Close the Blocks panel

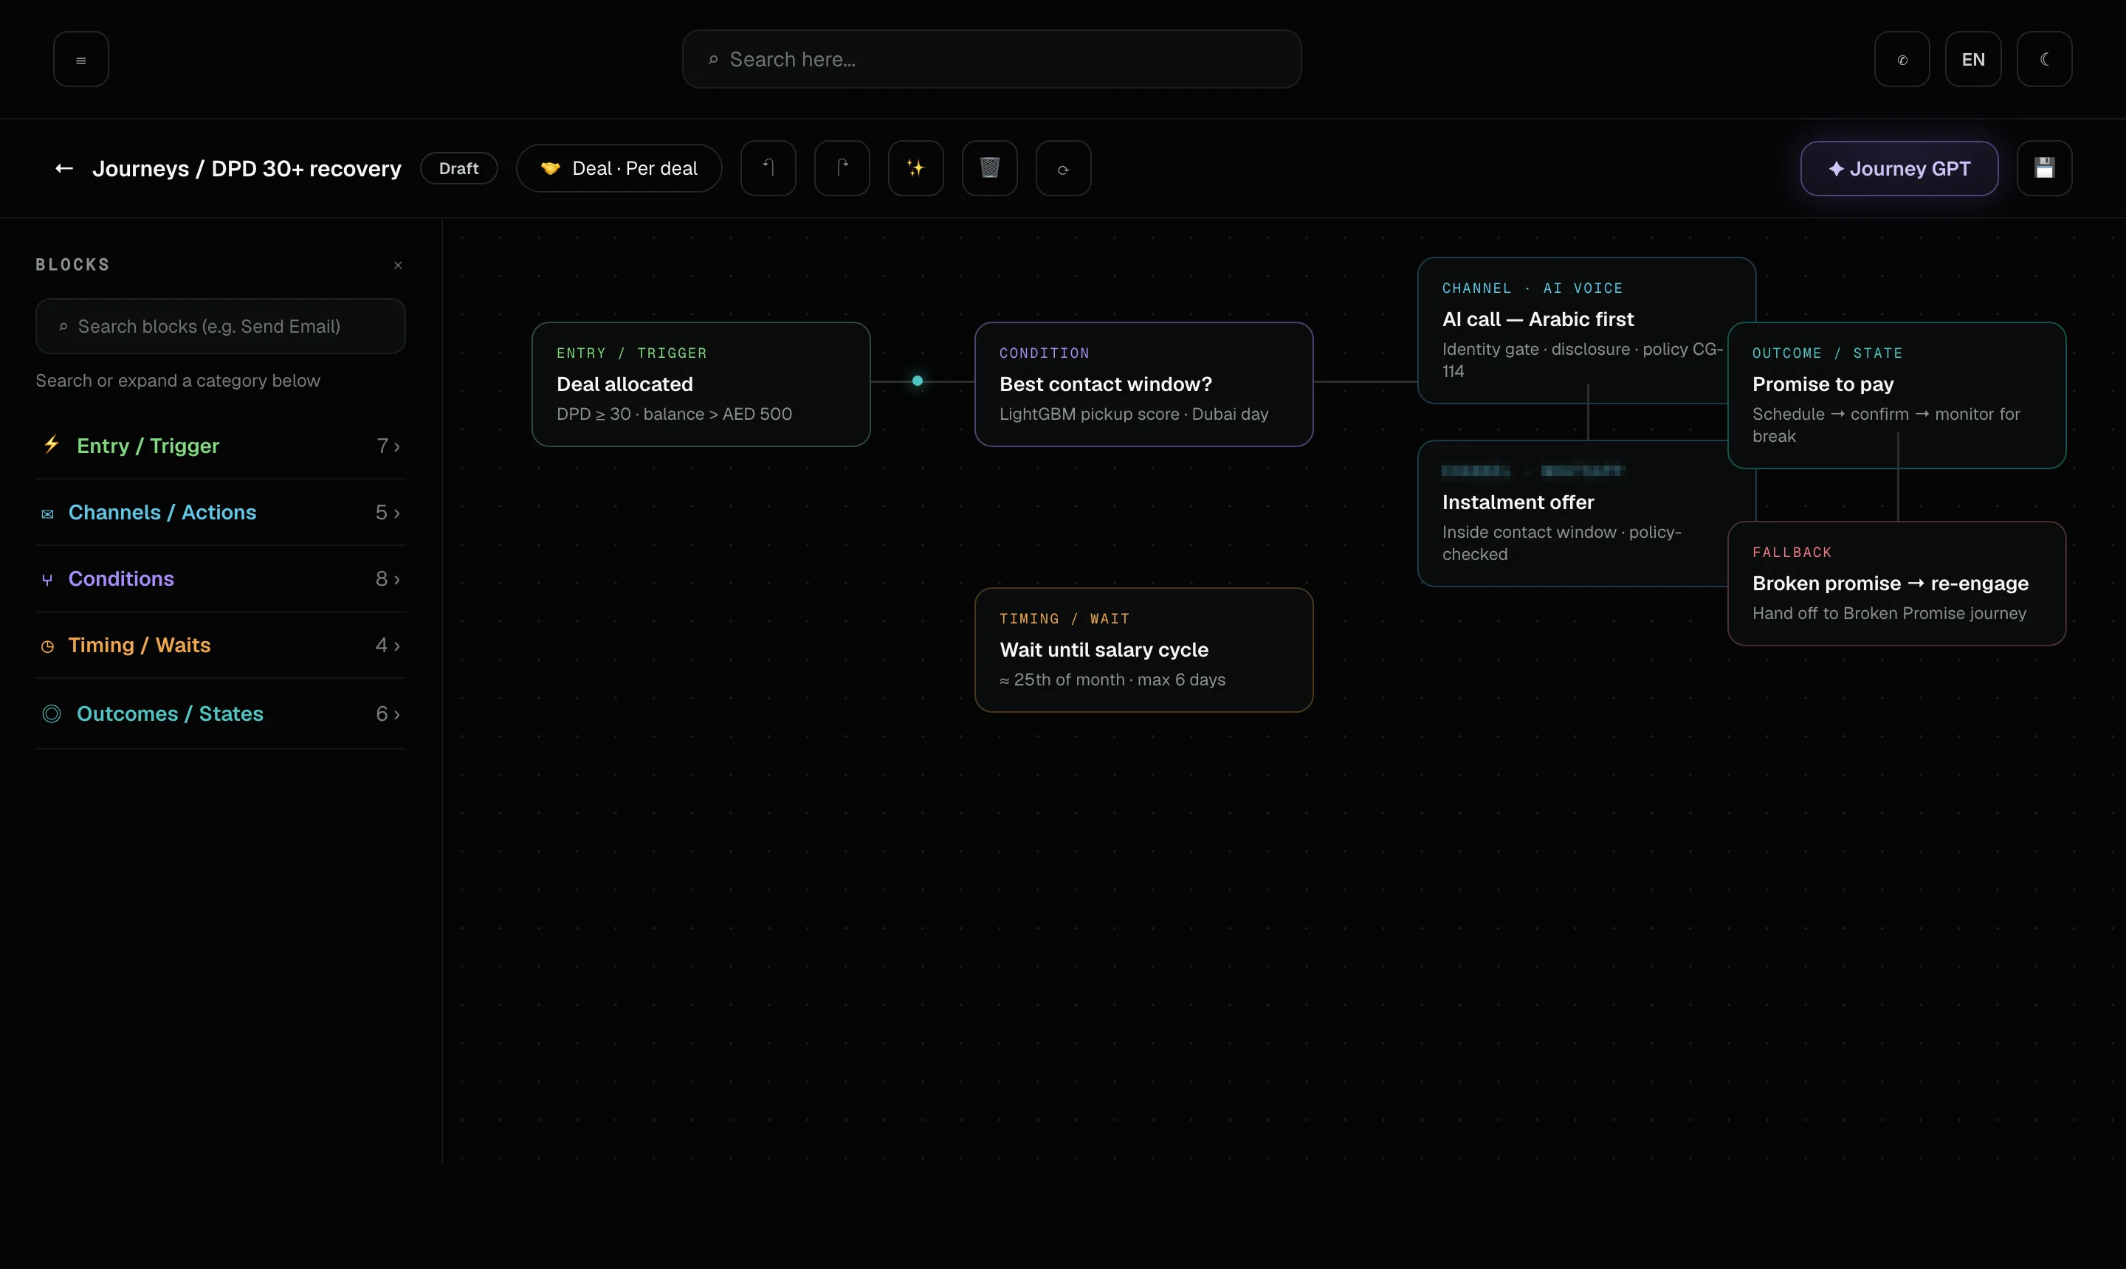pos(398,265)
